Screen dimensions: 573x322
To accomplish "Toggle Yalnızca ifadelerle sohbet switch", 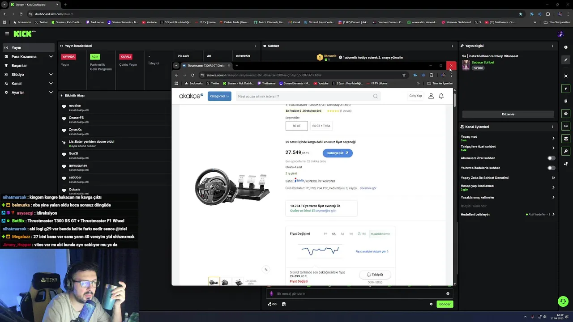I will pyautogui.click(x=552, y=168).
